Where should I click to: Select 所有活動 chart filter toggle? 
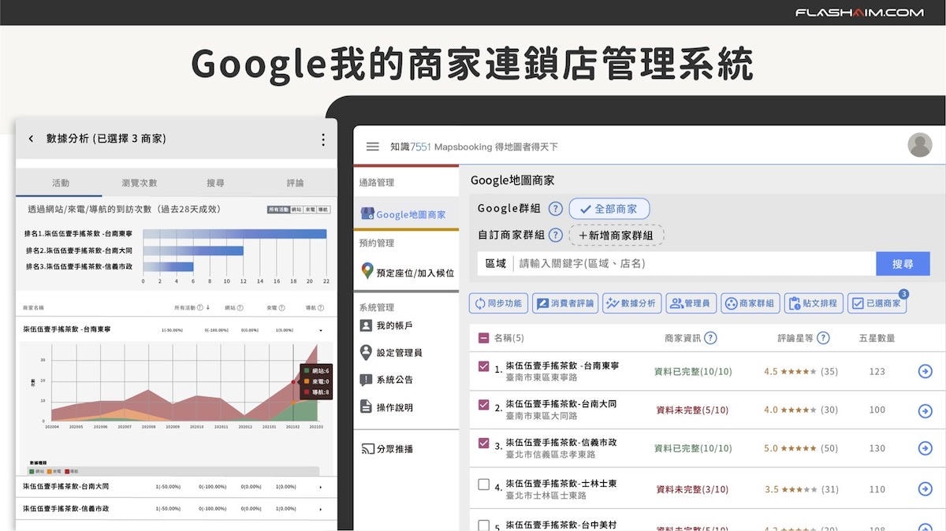[x=278, y=210]
